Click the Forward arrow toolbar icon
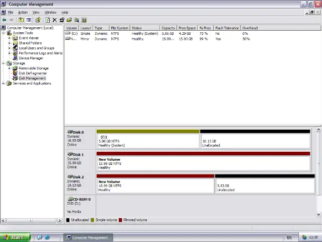The width and height of the screenshot is (322, 242). click(11, 20)
